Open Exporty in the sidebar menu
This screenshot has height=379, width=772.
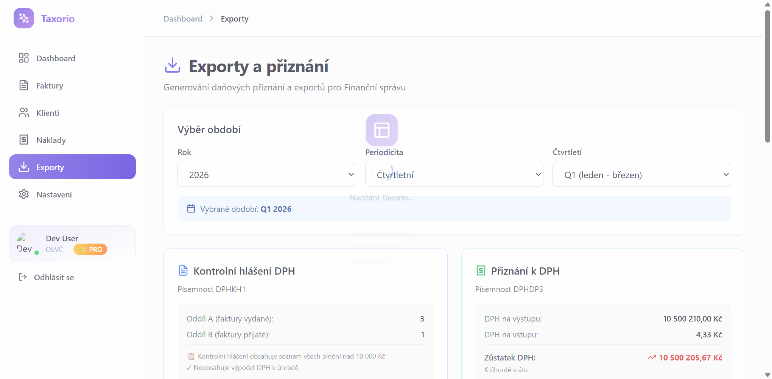pyautogui.click(x=72, y=167)
